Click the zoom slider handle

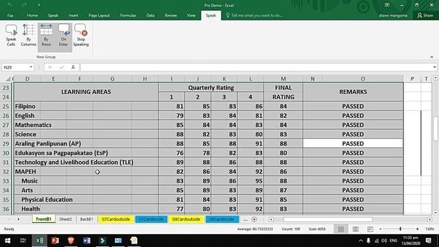click(401, 229)
